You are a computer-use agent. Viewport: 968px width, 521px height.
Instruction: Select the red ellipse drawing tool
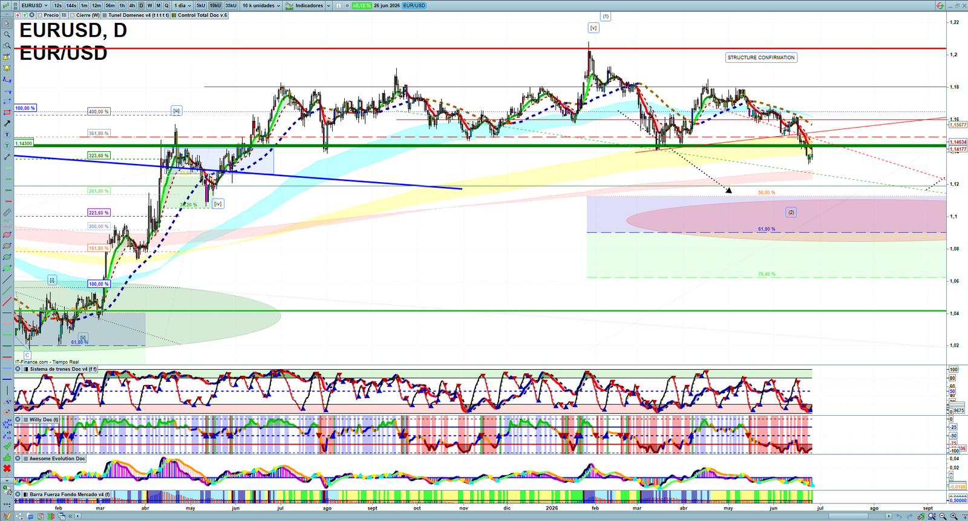[x=7, y=235]
